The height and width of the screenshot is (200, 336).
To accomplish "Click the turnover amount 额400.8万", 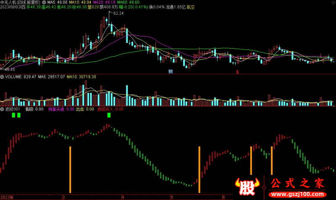I will click(109, 7).
